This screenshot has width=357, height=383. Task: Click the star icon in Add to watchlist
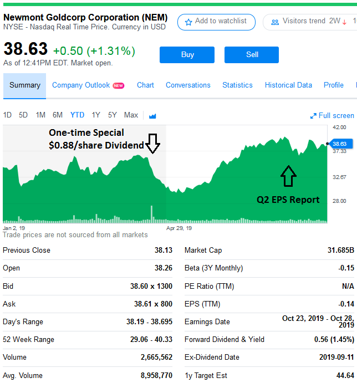point(188,22)
